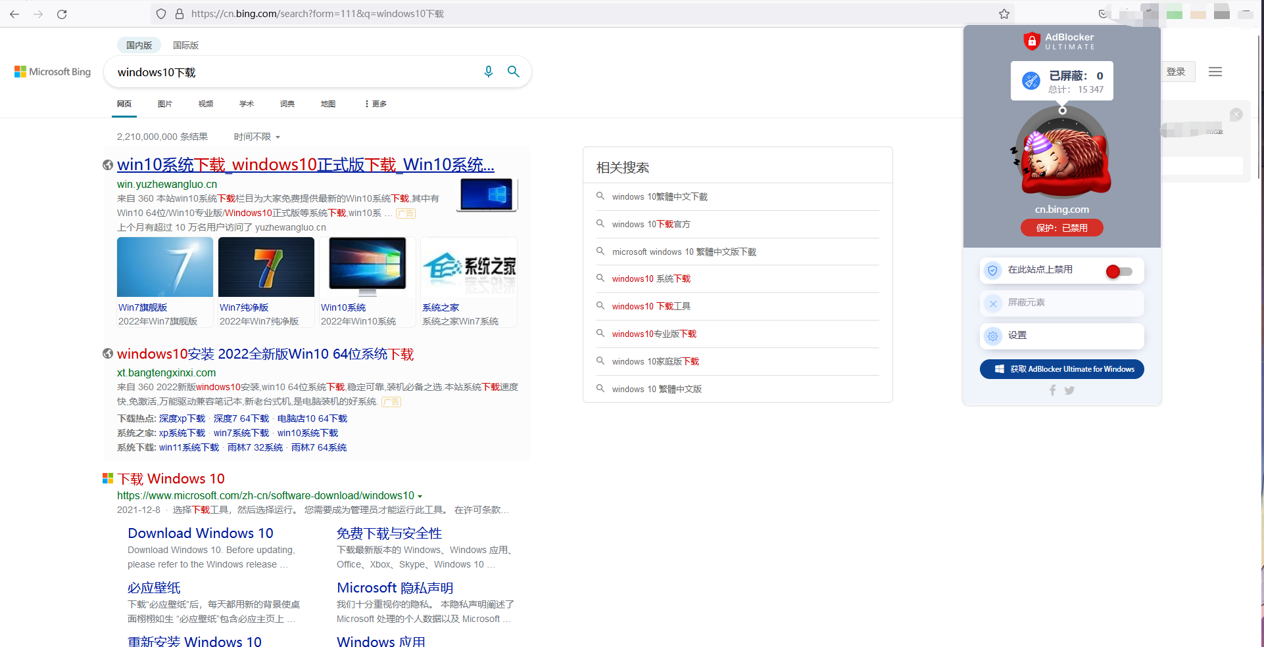Image resolution: width=1264 pixels, height=647 pixels.
Task: Open the win11系统下载 link
Action: pyautogui.click(x=189, y=447)
